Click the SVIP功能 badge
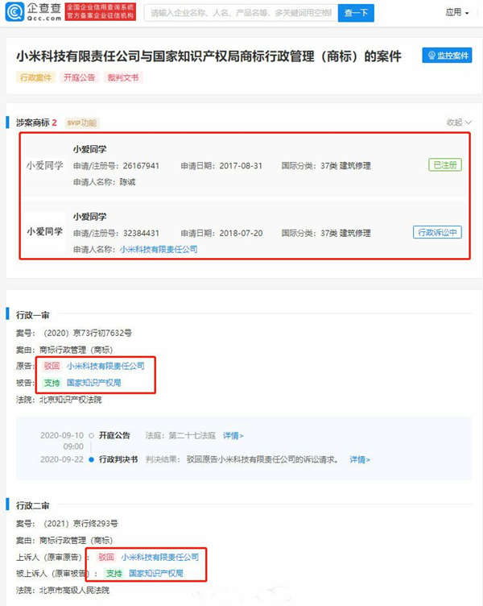The height and width of the screenshot is (606, 483). click(81, 123)
